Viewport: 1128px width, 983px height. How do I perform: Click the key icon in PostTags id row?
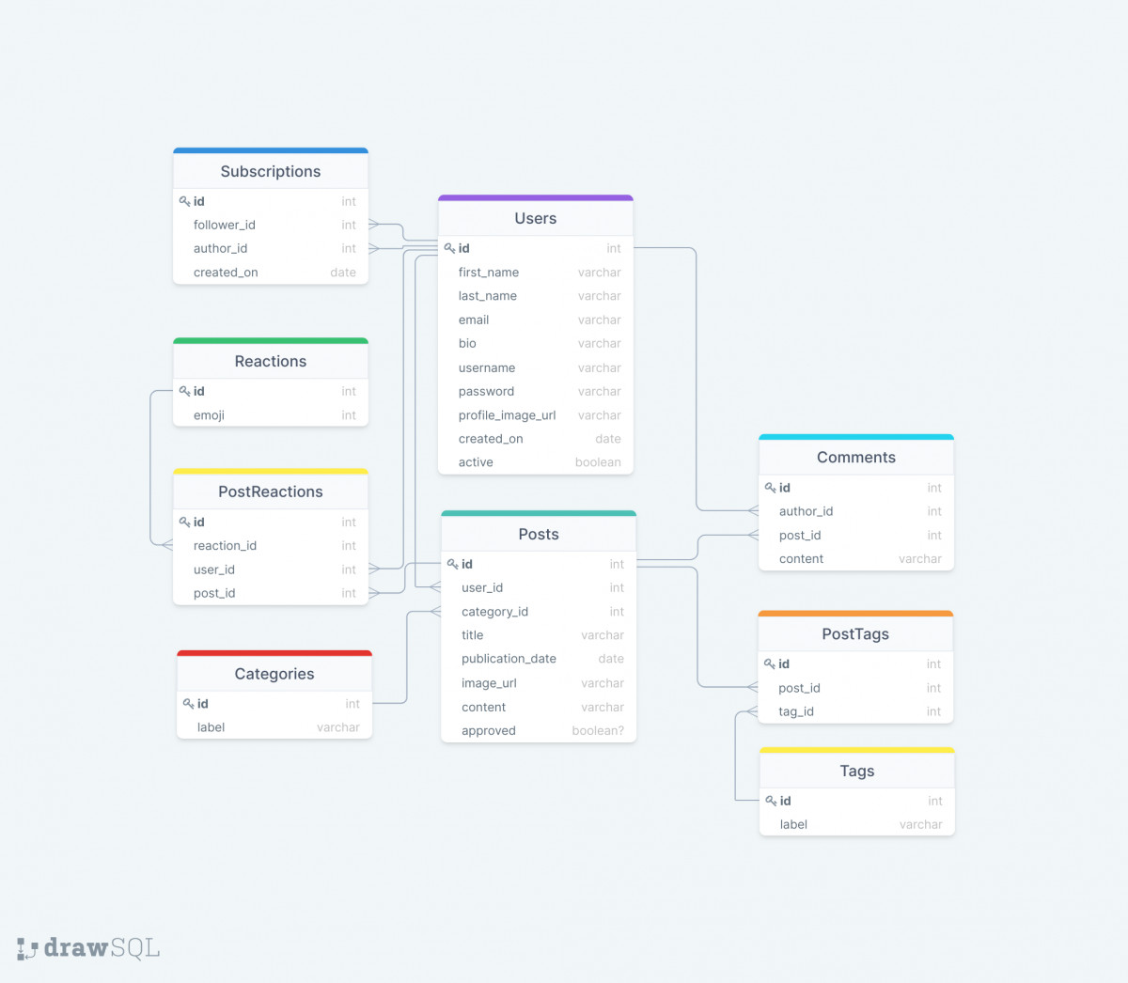click(770, 663)
